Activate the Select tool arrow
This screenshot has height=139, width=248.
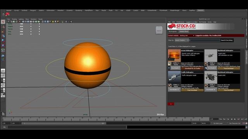click(3, 22)
